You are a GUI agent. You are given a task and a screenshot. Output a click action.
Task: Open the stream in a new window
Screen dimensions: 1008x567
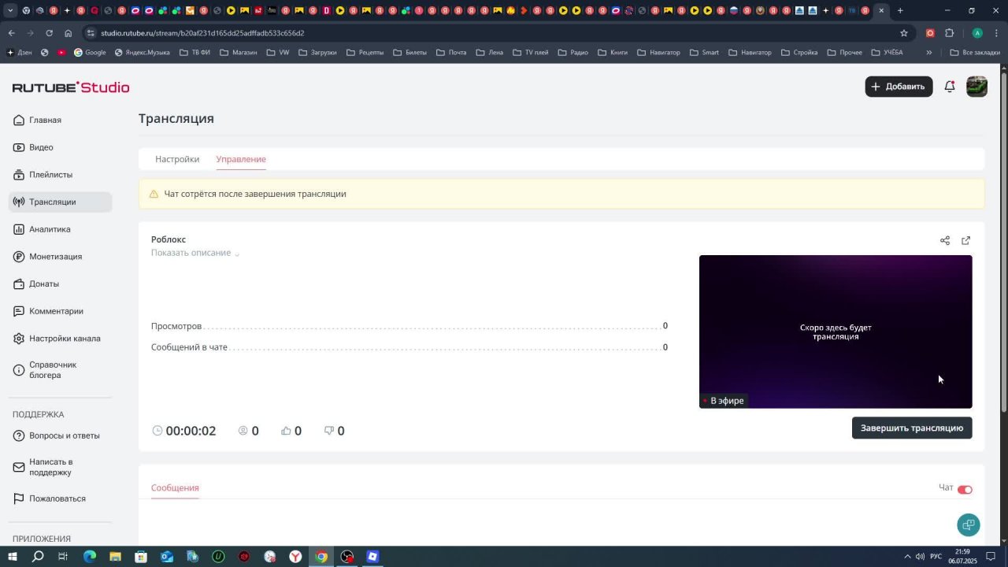(x=966, y=240)
